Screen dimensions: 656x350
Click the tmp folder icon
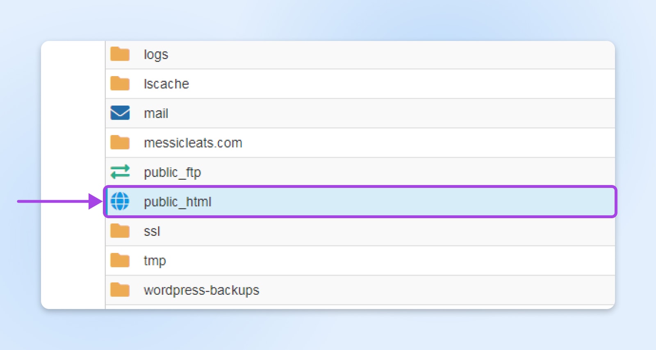pyautogui.click(x=119, y=260)
